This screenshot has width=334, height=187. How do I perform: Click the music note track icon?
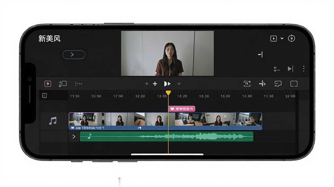pos(53,121)
